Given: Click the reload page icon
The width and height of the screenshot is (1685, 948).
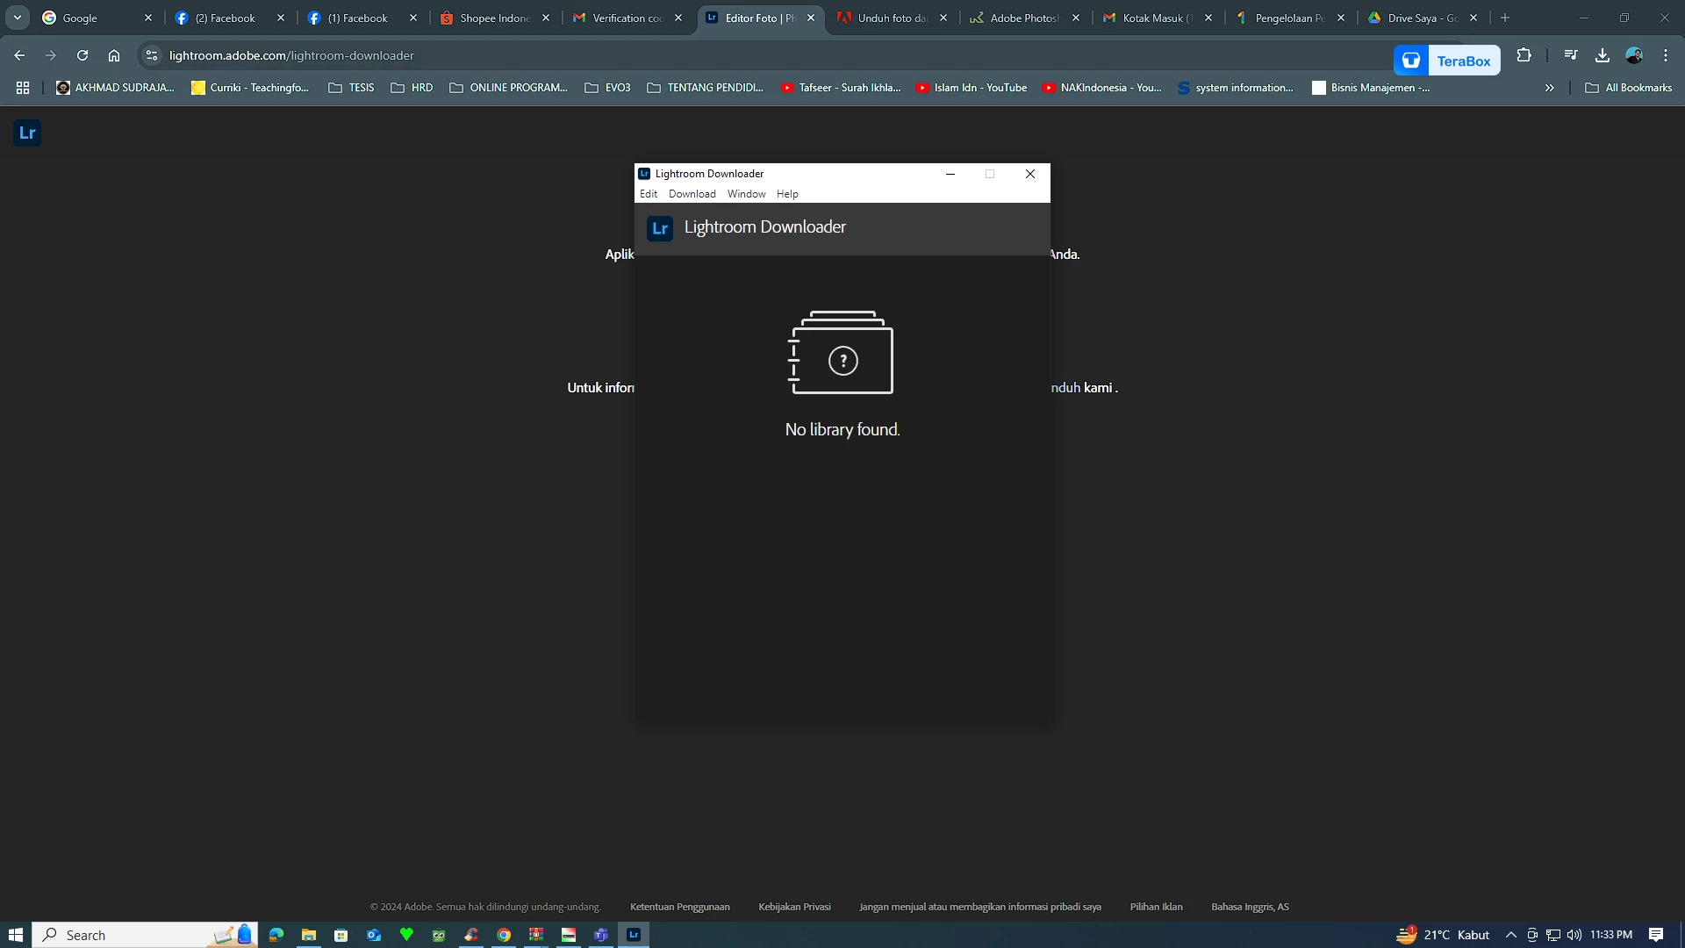Looking at the screenshot, I should tap(82, 55).
